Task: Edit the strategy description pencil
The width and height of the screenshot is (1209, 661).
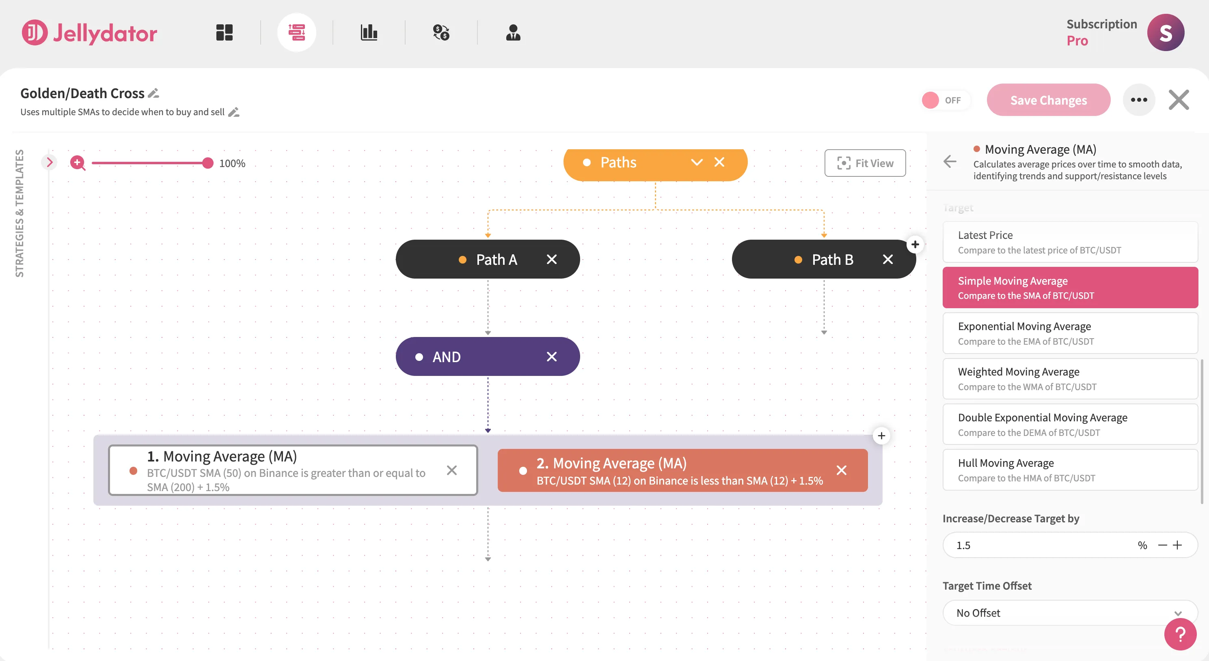Action: (x=234, y=112)
